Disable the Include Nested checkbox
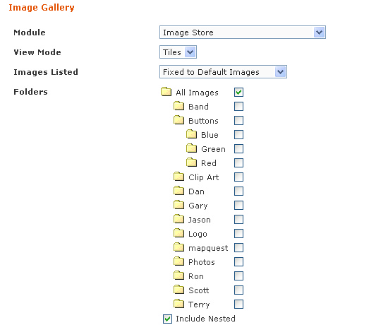 click(x=167, y=319)
